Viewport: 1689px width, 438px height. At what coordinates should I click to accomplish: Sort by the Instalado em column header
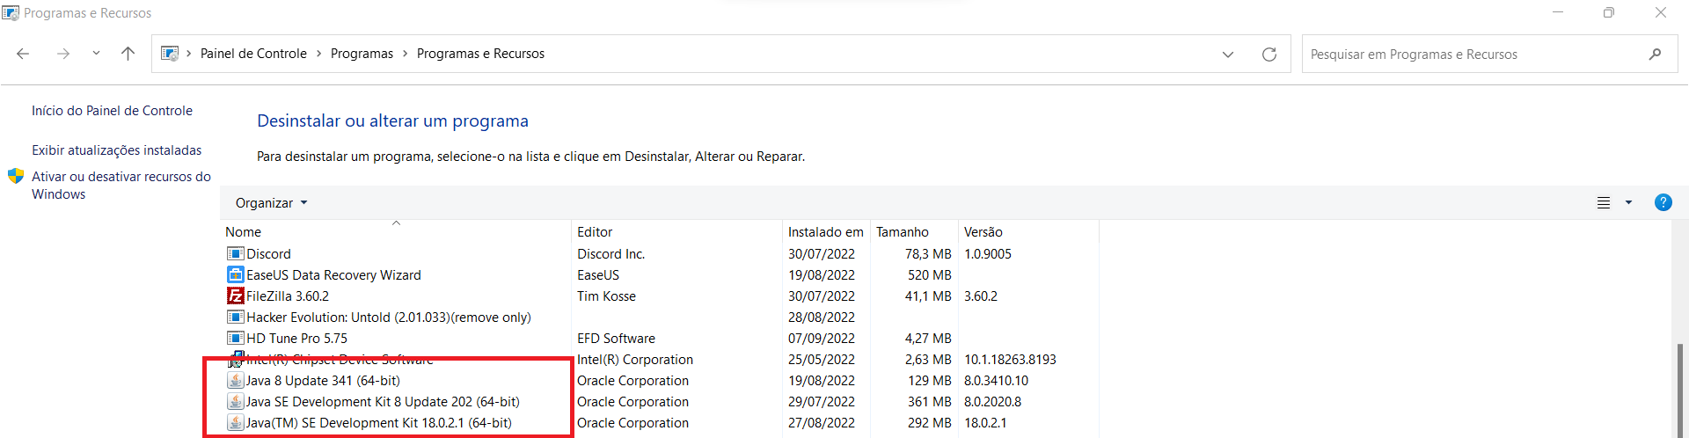826,232
